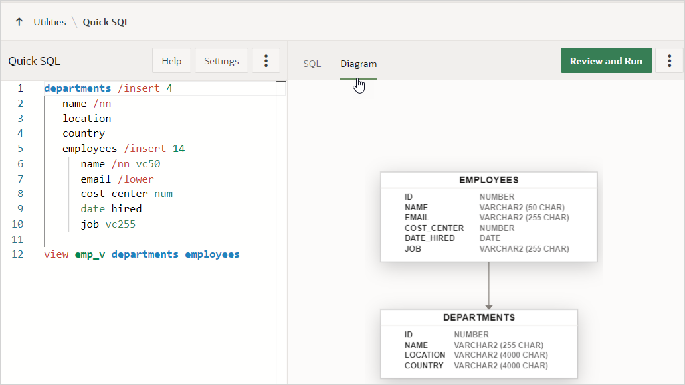Open the editor three-dot actions menu
Viewport: 685px width, 385px height.
click(x=266, y=61)
